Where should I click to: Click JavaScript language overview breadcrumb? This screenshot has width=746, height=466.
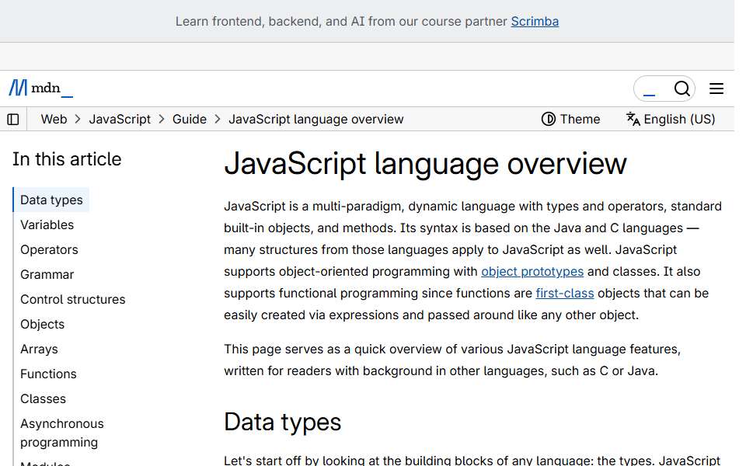click(x=316, y=119)
